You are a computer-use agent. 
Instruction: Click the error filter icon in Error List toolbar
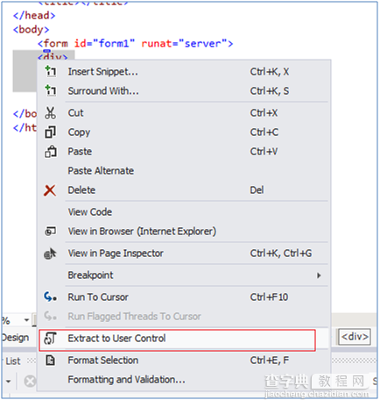click(30, 382)
